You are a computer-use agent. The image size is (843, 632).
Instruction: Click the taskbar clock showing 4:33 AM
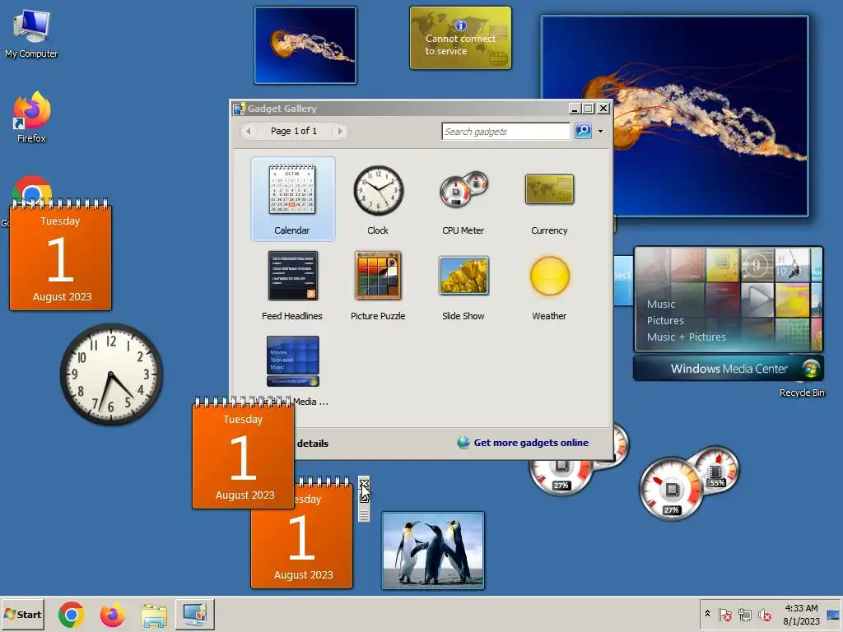point(801,614)
